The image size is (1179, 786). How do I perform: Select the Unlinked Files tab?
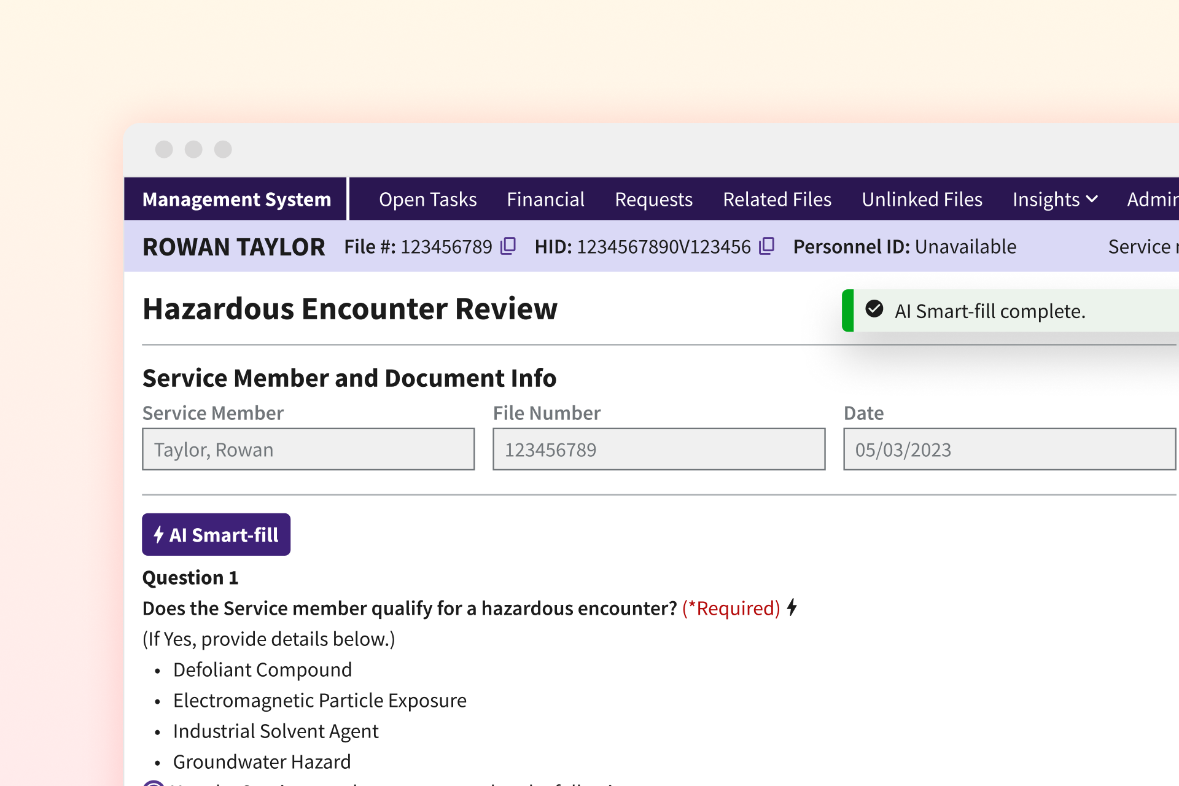coord(922,200)
